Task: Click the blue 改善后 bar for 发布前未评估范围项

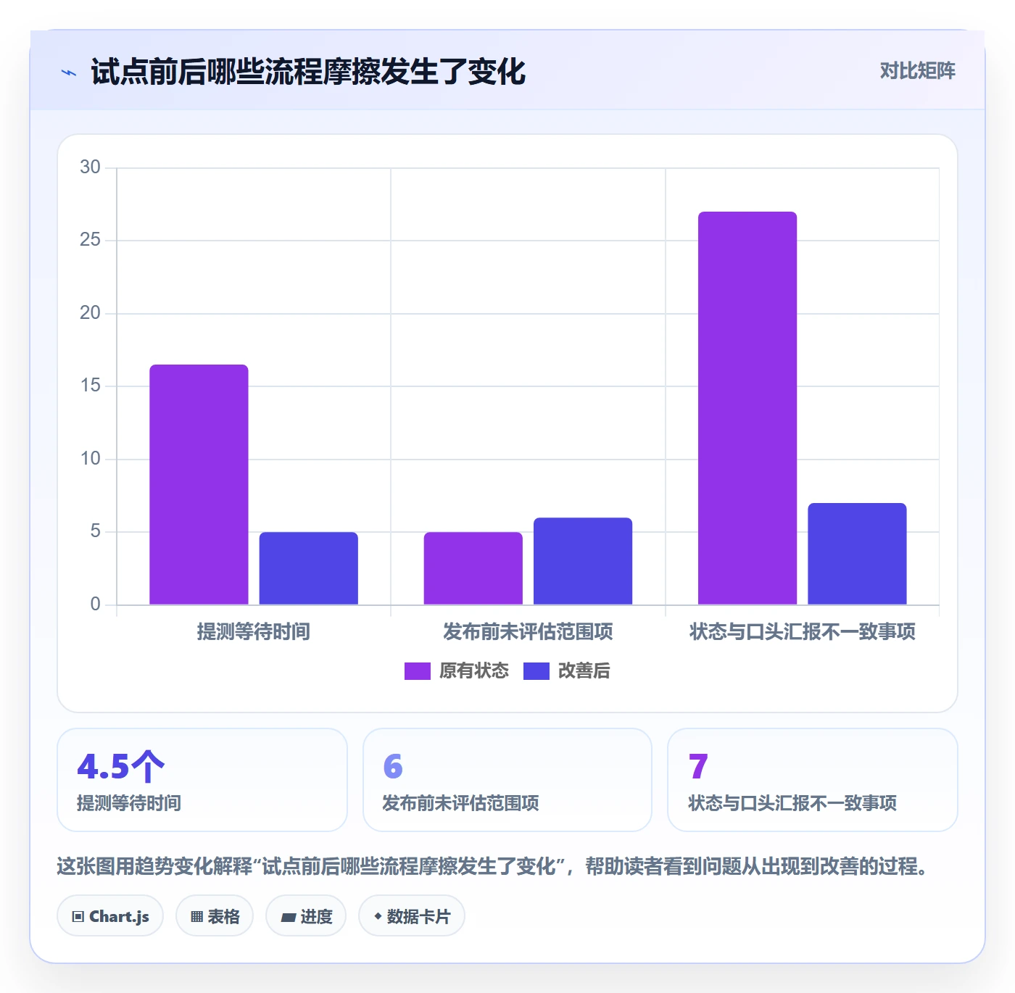Action: (583, 561)
